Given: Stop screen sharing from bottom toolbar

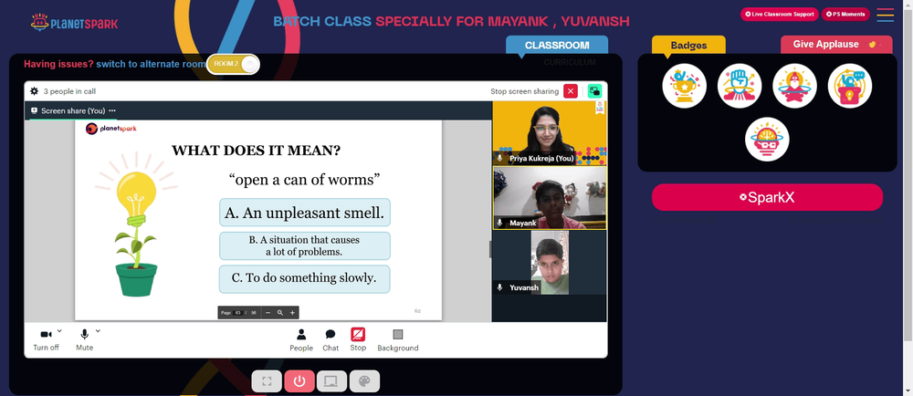Looking at the screenshot, I should 358,339.
